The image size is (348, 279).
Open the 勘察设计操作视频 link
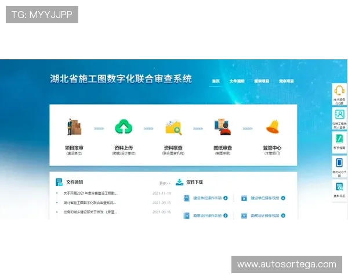click(265, 216)
